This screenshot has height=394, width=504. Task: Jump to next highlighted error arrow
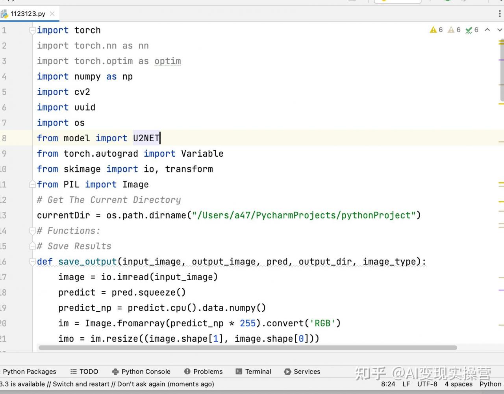click(x=500, y=30)
